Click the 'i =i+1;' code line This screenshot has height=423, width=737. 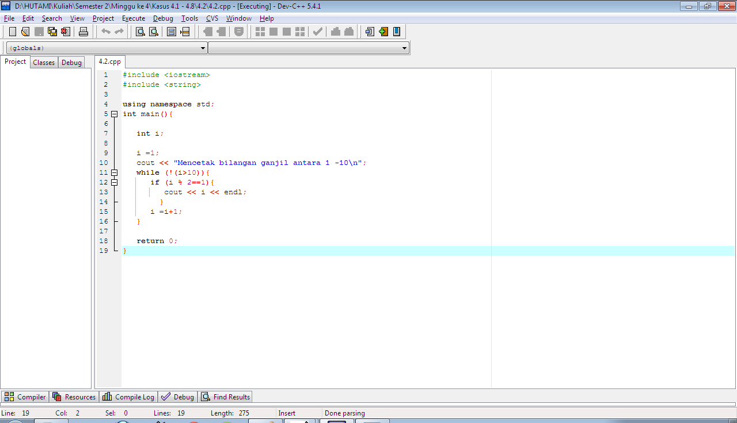tap(166, 211)
